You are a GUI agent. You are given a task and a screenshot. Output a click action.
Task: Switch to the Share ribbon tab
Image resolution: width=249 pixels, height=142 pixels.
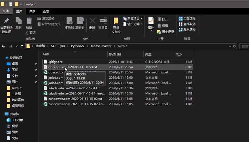pos(33,11)
